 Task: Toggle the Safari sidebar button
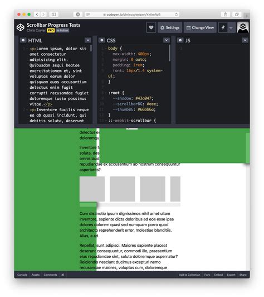point(53,15)
